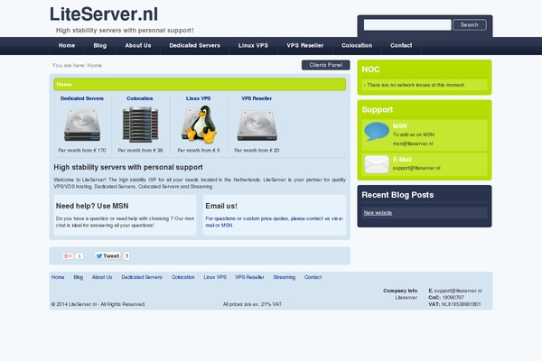This screenshot has height=361, width=542.
Task: Click the Dedicated Servers heading link
Action: coord(82,98)
